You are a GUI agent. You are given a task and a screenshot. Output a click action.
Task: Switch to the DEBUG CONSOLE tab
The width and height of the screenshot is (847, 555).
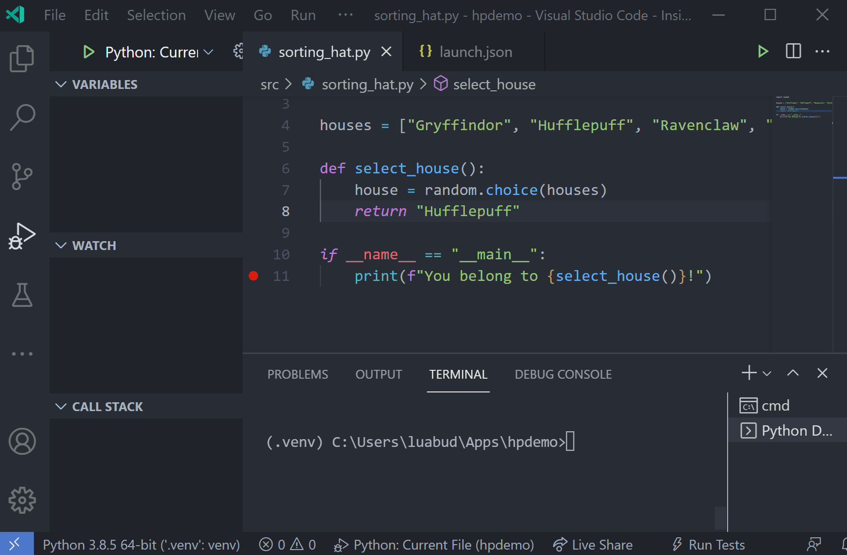coord(563,374)
